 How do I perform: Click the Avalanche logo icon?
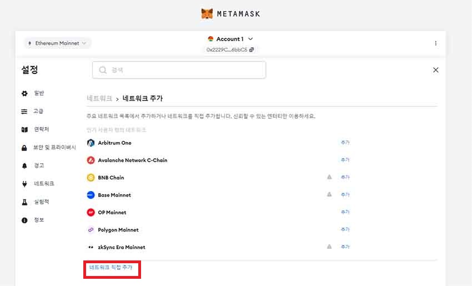click(91, 160)
